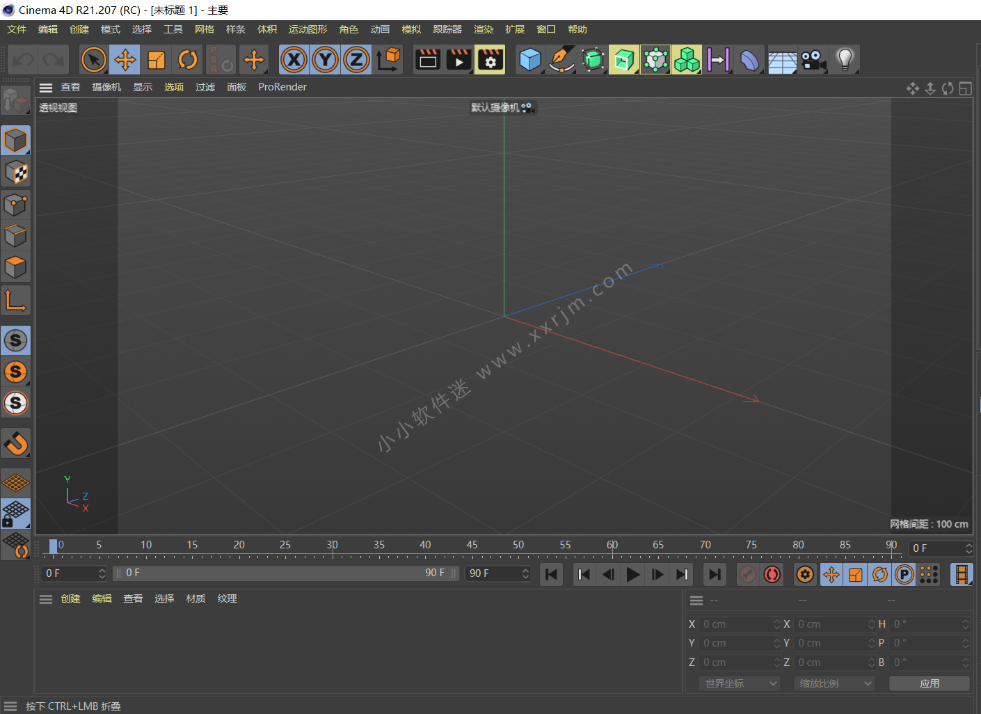Image resolution: width=981 pixels, height=714 pixels.
Task: Enable Axis mode L-shaped icon
Action: [x=15, y=300]
